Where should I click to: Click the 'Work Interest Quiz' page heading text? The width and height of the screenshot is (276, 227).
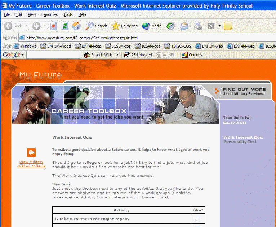(72, 137)
